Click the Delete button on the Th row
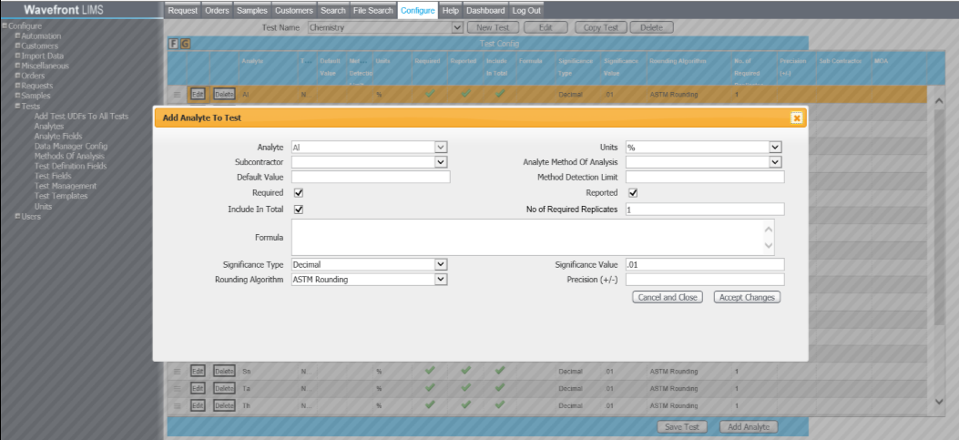The height and width of the screenshot is (440, 959). (x=224, y=405)
